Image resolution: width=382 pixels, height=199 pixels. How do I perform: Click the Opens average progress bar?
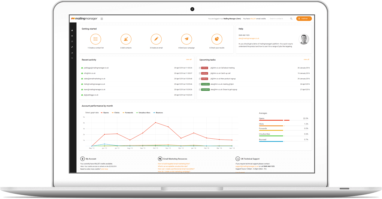(x=283, y=120)
